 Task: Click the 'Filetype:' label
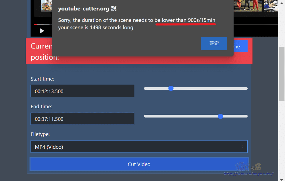tap(40, 134)
